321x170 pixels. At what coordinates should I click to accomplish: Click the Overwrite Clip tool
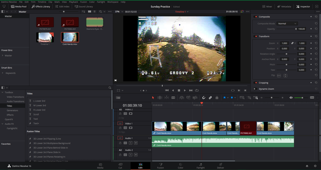pos(188,98)
